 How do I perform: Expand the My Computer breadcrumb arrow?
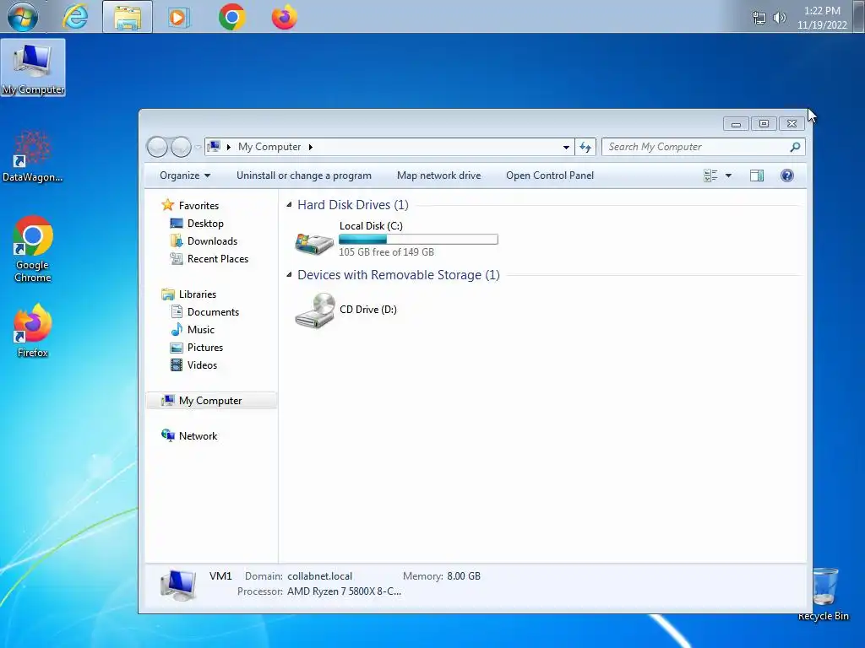tap(311, 147)
